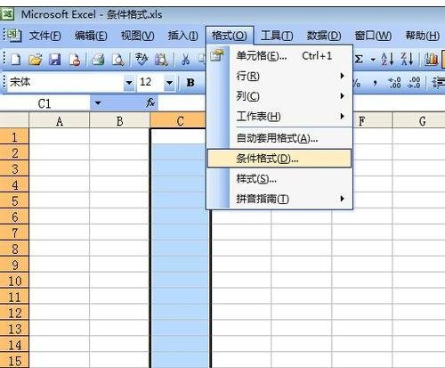Select column A header
Image resolution: width=445 pixels, height=368 pixels.
[x=60, y=121]
